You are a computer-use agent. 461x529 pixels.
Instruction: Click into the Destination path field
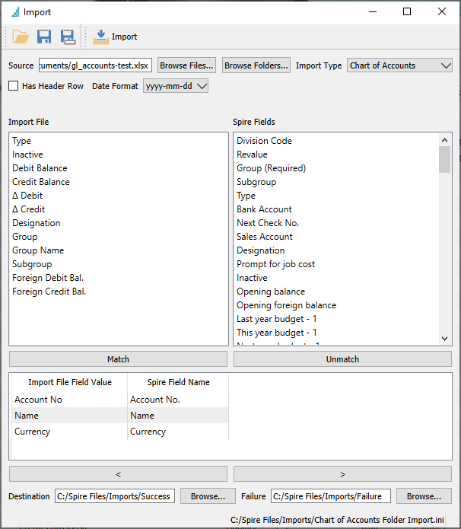(x=115, y=496)
